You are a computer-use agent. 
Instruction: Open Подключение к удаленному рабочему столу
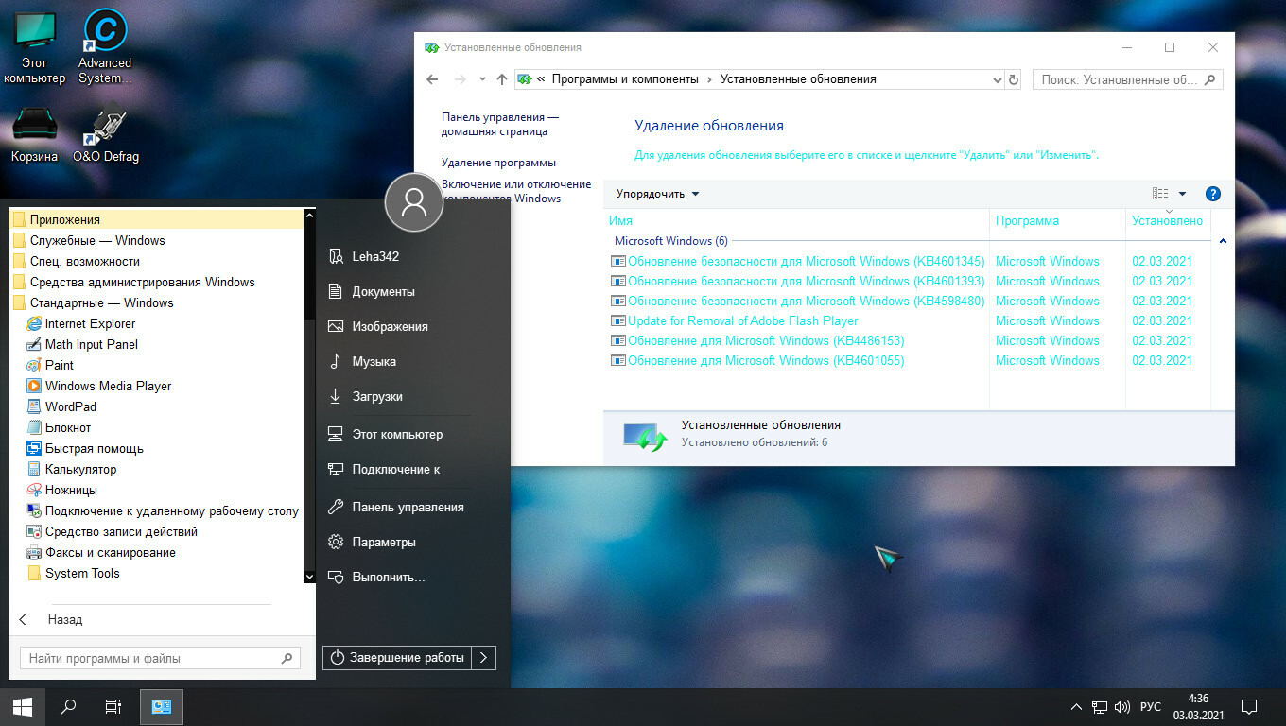[163, 510]
